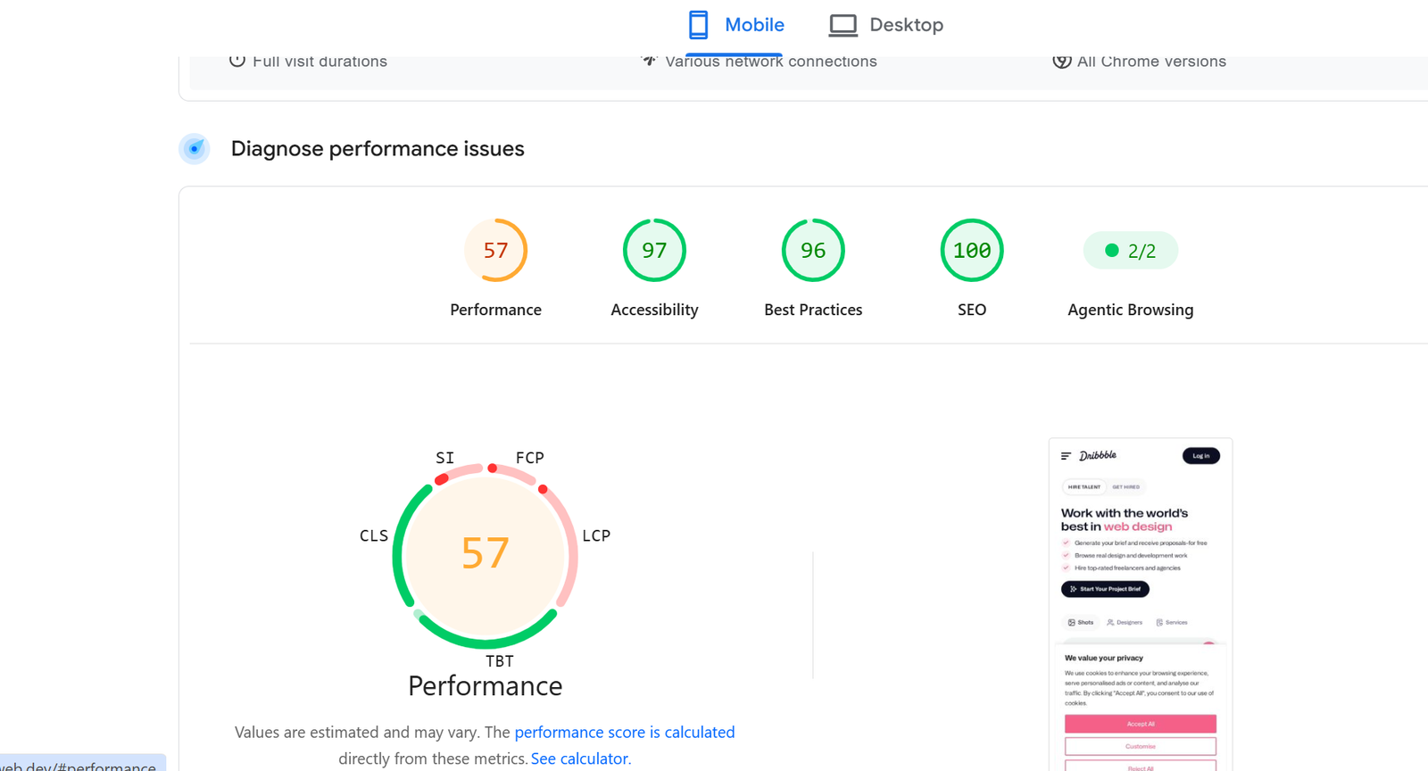This screenshot has width=1428, height=771.
Task: Select the SEO score gauge 100
Action: click(972, 251)
